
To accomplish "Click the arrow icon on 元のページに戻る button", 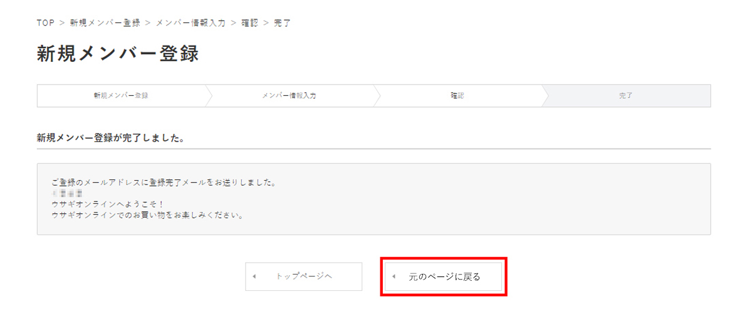I will tap(394, 276).
